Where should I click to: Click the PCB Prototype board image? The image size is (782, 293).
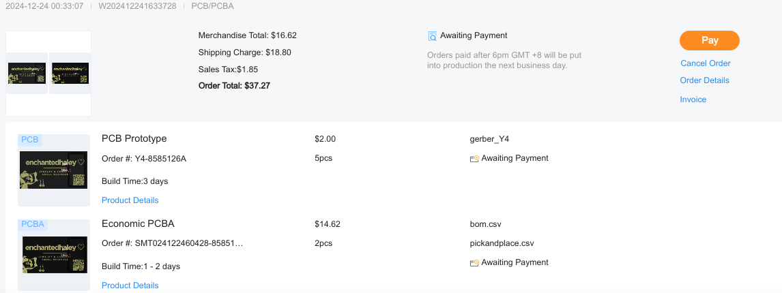[54, 170]
